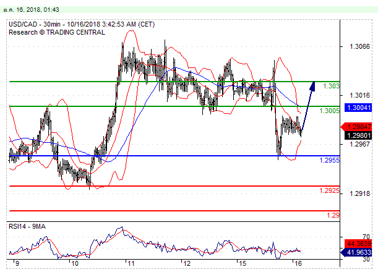Click the red 1.2925 support label

pyautogui.click(x=329, y=191)
